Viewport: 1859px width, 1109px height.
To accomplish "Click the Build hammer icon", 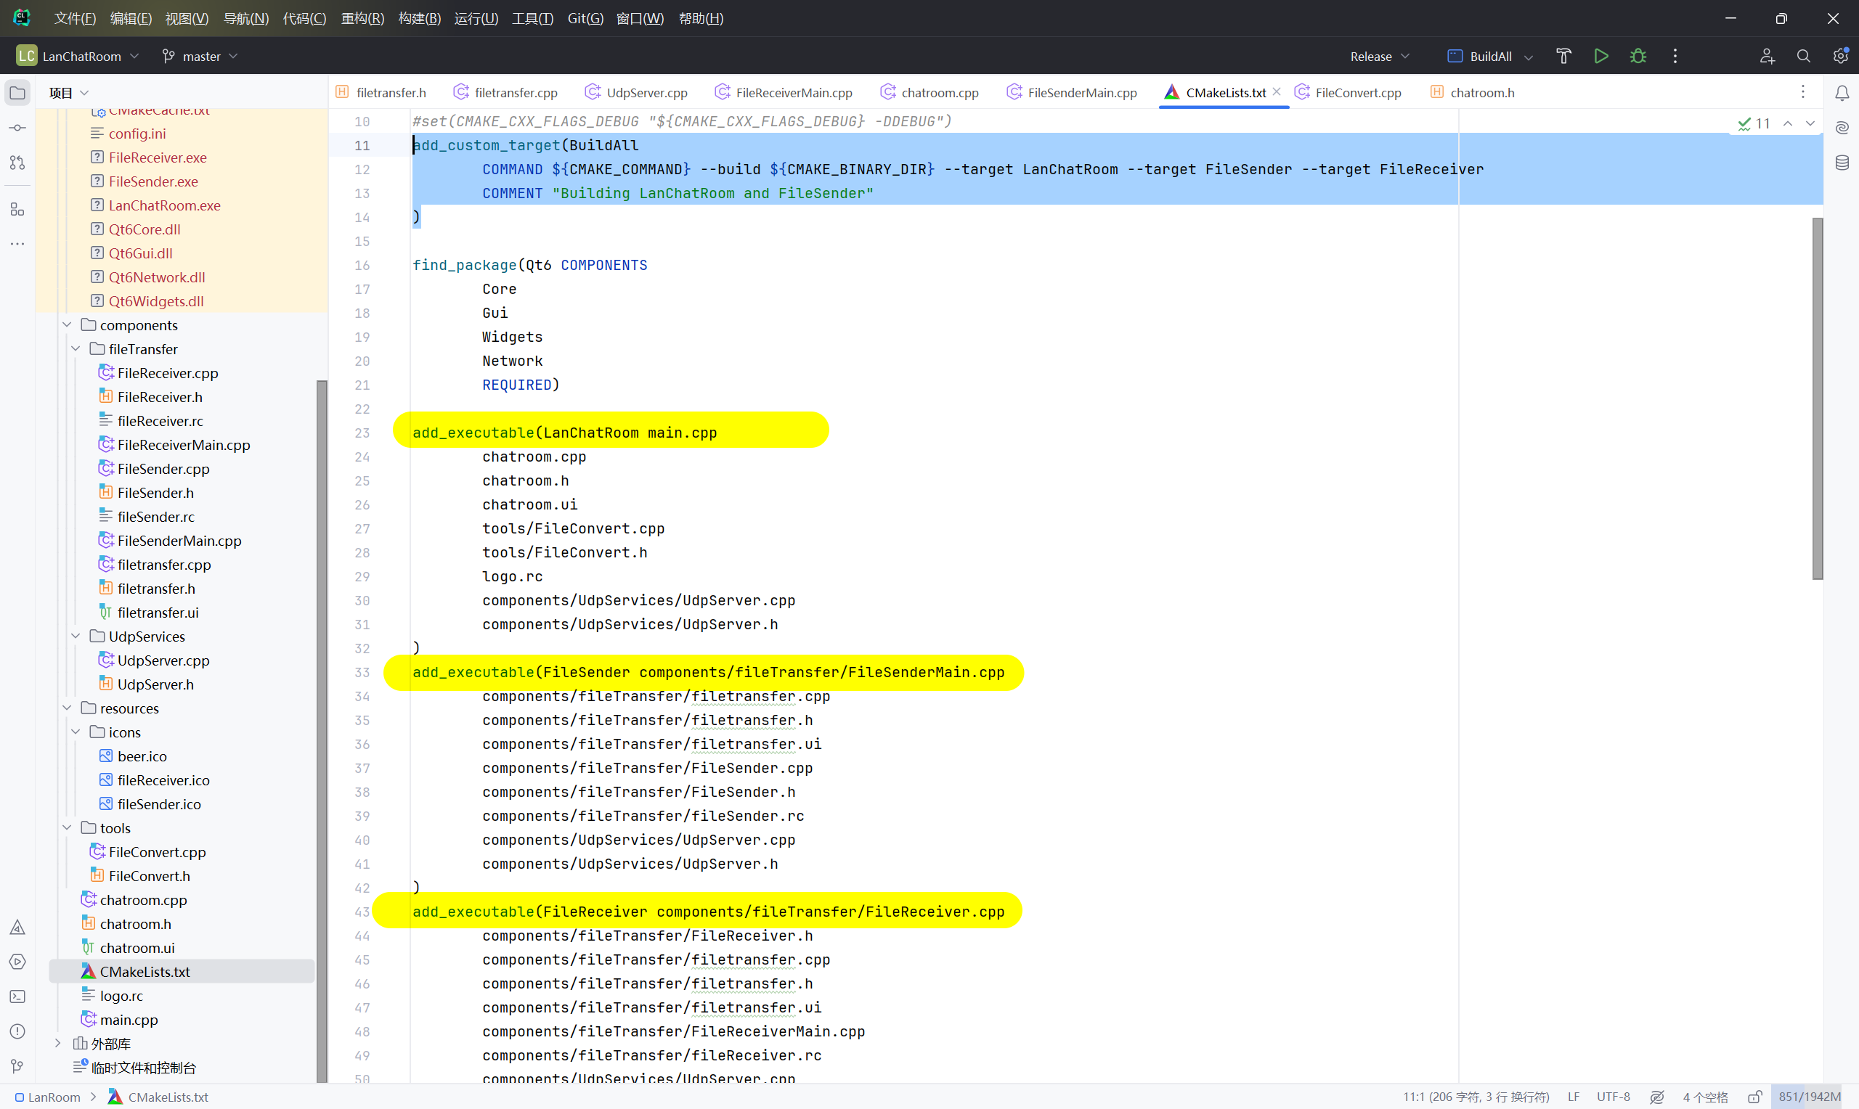I will coord(1563,56).
